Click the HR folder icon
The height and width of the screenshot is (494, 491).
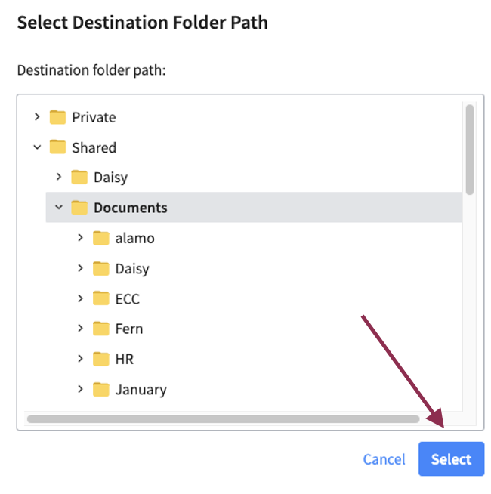(x=101, y=359)
